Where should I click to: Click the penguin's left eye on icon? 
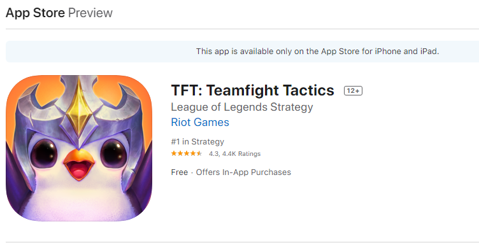[44, 153]
